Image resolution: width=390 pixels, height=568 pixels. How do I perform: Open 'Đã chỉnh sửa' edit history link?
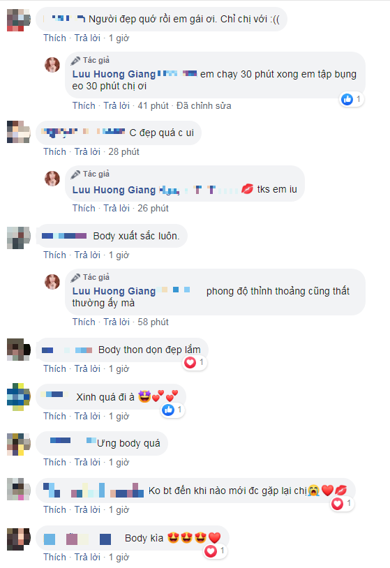coord(204,106)
